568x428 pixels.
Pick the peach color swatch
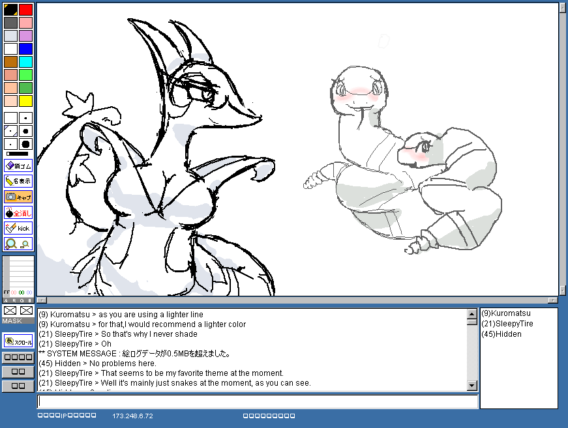pyautogui.click(x=10, y=88)
